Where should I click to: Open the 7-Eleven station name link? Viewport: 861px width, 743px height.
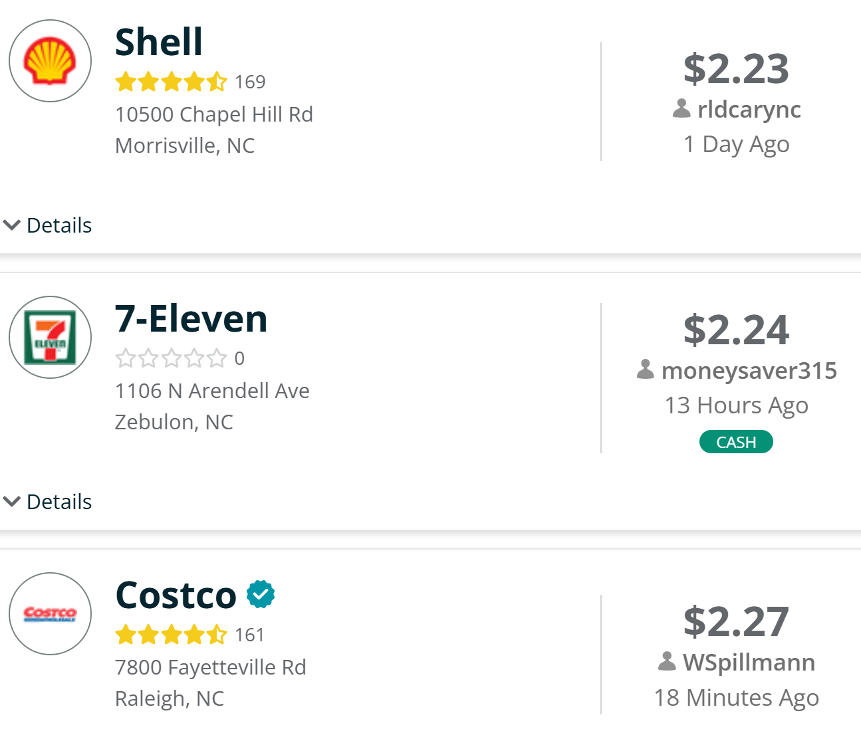(x=191, y=318)
